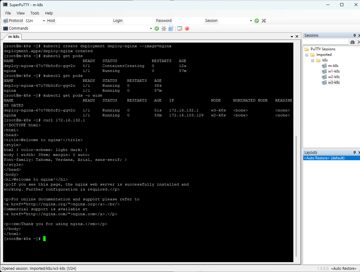Viewport: 360px width, 272px height.
Task: Click the terminal vertical scrollbar
Action: tap(296, 196)
